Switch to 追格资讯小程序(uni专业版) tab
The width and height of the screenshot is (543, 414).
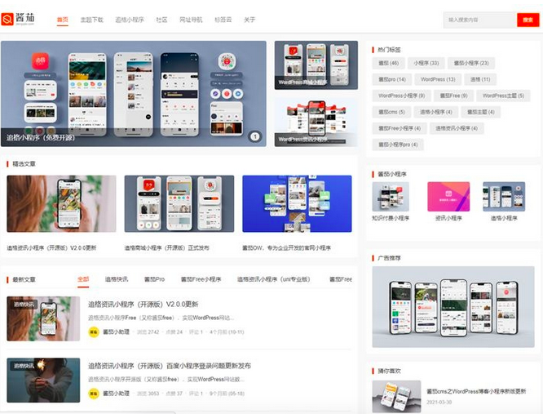[274, 279]
